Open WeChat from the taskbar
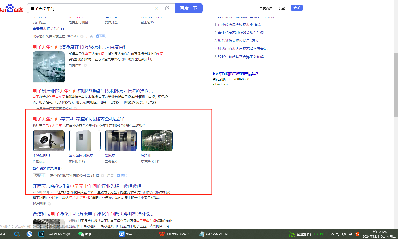This screenshot has width=398, height=239. pyautogui.click(x=85, y=234)
